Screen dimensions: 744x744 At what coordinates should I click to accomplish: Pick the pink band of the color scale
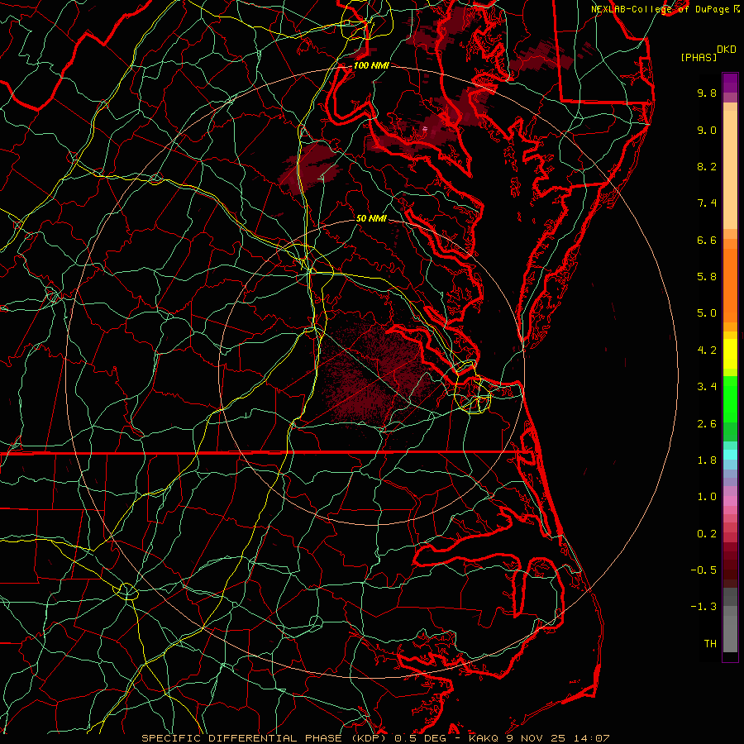pyautogui.click(x=730, y=501)
